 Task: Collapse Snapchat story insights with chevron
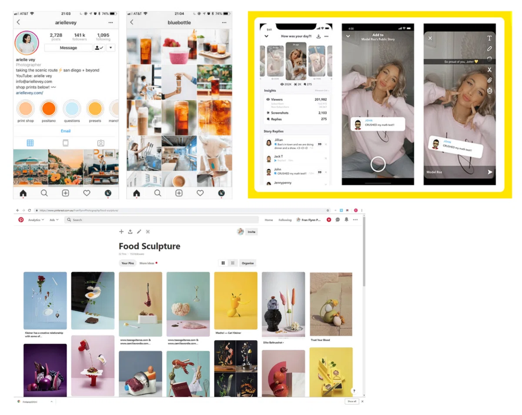coord(266,37)
